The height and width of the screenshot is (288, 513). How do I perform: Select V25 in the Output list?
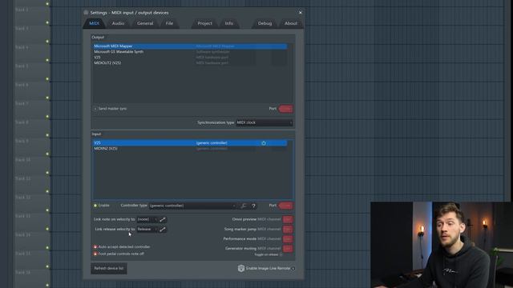pyautogui.click(x=190, y=57)
